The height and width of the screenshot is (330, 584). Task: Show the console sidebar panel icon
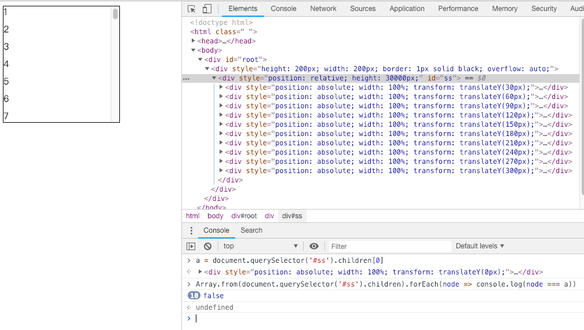coord(191,246)
